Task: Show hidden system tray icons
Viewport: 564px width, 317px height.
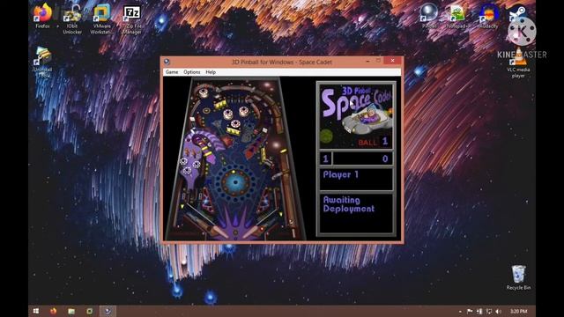Action: click(460, 312)
